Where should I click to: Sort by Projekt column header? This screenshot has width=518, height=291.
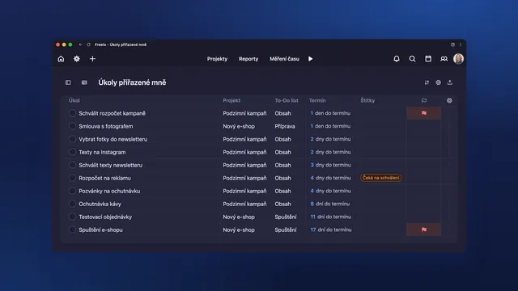[x=231, y=100]
